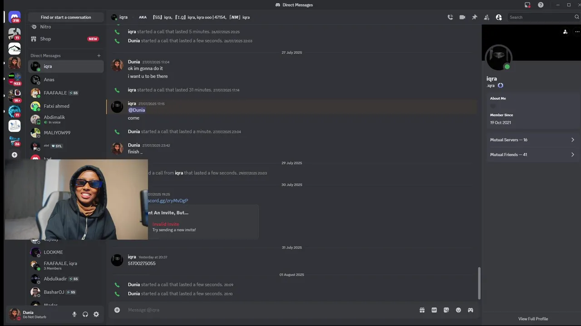Toggle the user profile panel
Screen dimensions: 581x326
(x=499, y=17)
